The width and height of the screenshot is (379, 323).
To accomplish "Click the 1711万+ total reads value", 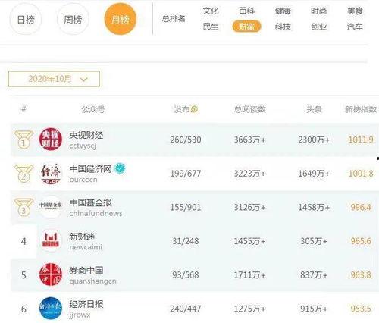I will 249,275.
